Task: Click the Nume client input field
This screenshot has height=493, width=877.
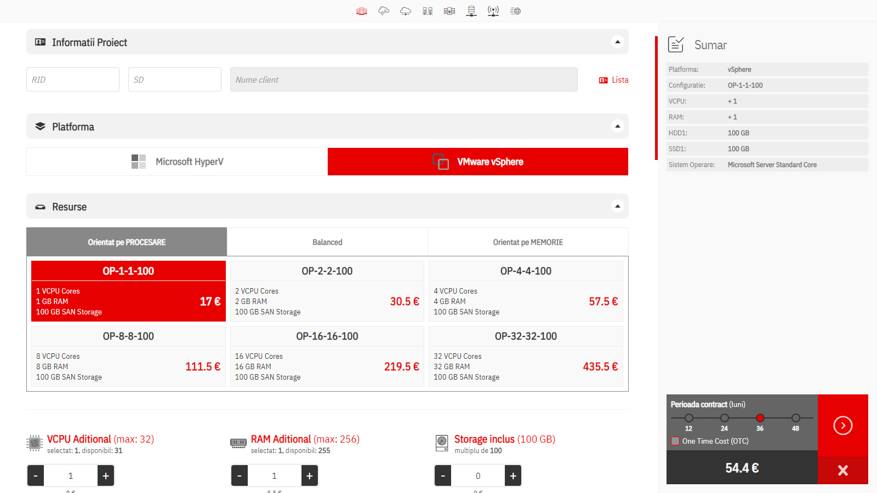Action: pos(403,79)
